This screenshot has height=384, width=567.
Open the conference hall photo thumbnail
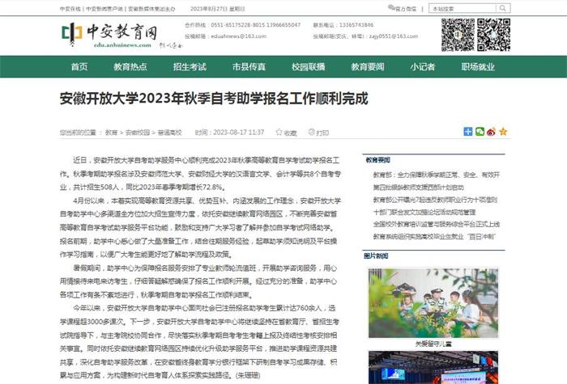(x=433, y=367)
